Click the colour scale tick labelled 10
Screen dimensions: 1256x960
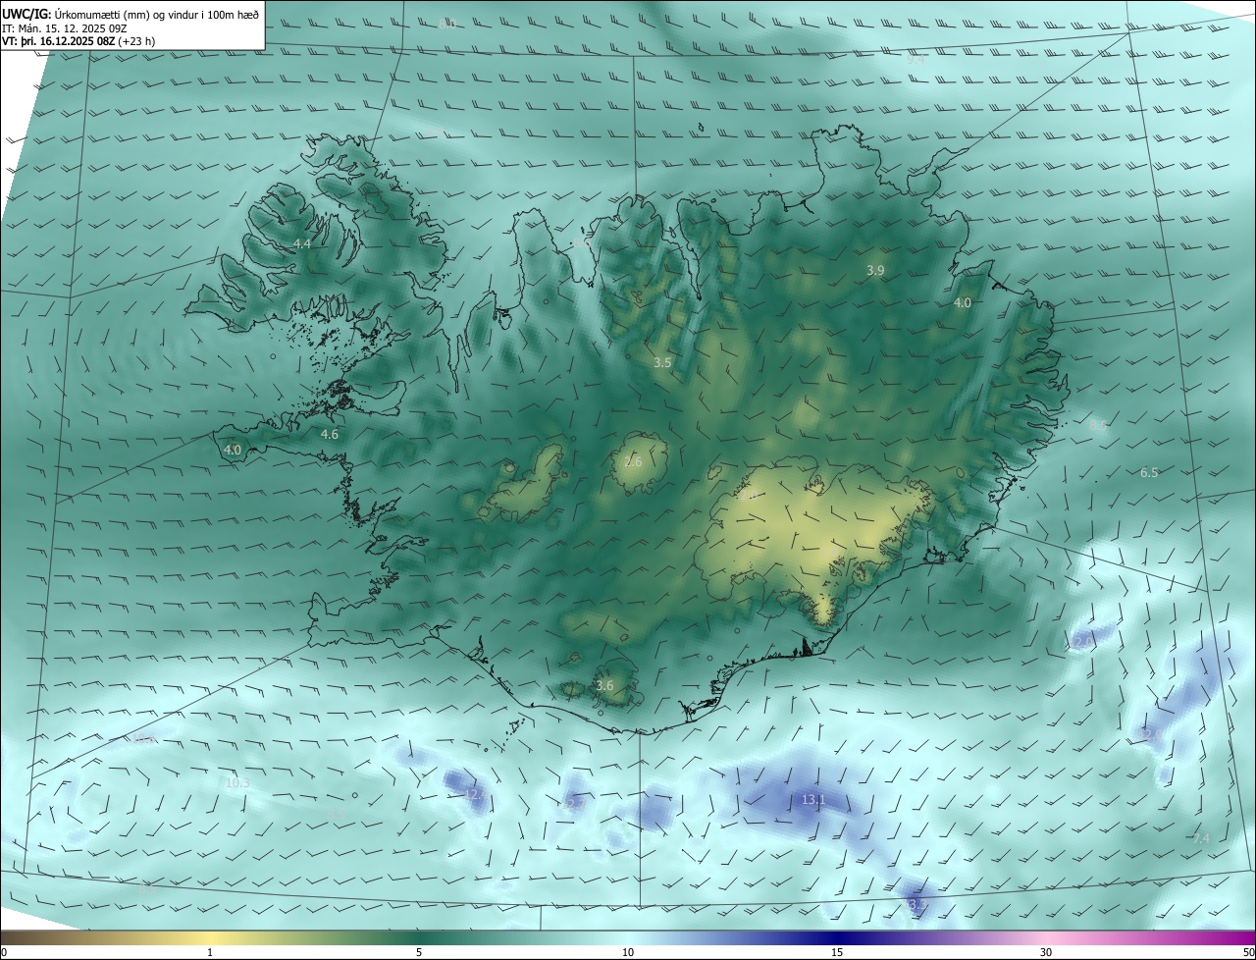pos(628,952)
